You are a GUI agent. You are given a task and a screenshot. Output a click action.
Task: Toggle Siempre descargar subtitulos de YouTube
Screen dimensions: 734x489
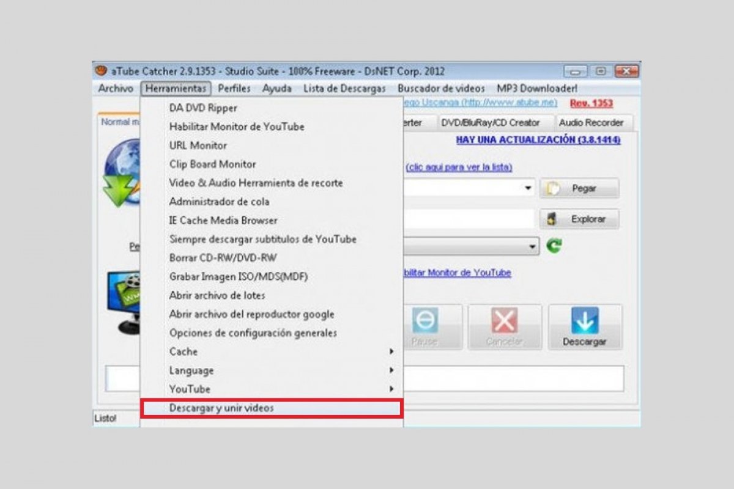tap(272, 239)
